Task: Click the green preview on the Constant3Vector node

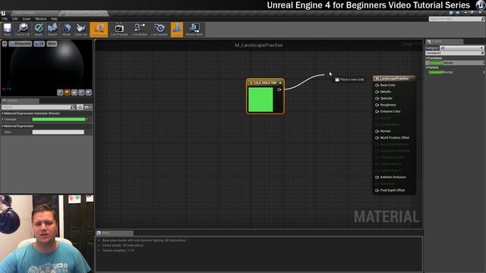Action: tap(260, 99)
